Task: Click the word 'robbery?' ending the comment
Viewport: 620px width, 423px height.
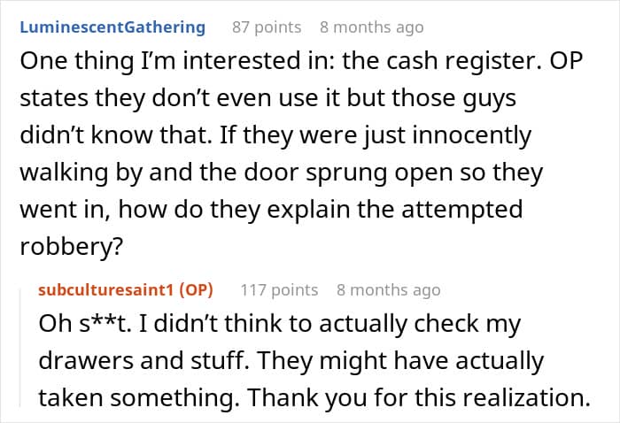Action: click(72, 246)
